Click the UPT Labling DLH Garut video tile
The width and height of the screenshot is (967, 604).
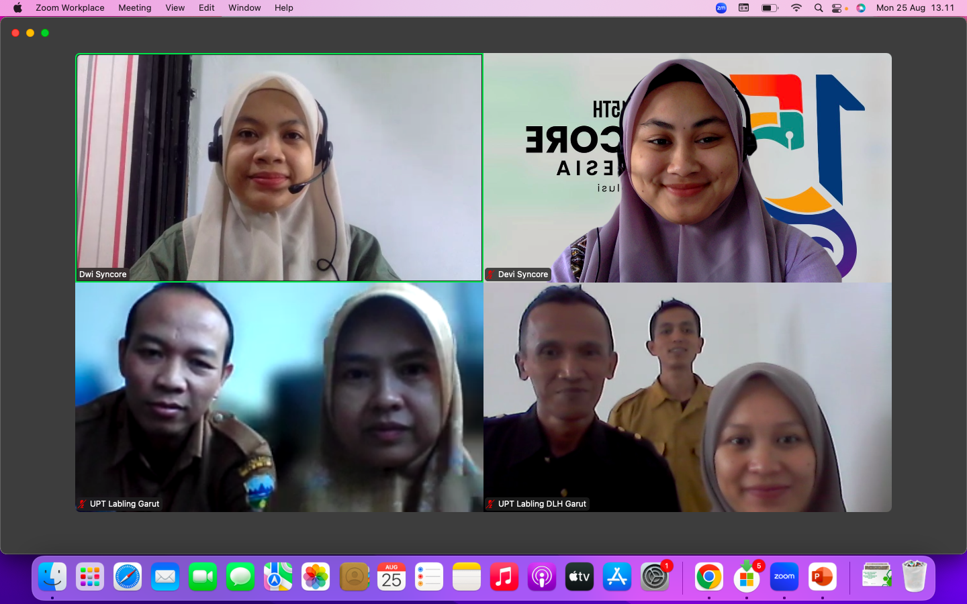coord(688,397)
